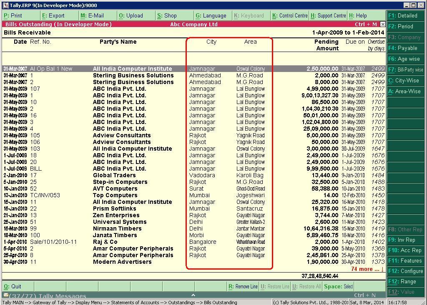This screenshot has width=427, height=305.
Task: Expand the Tally Messages panel
Action: pyautogui.click(x=193, y=294)
